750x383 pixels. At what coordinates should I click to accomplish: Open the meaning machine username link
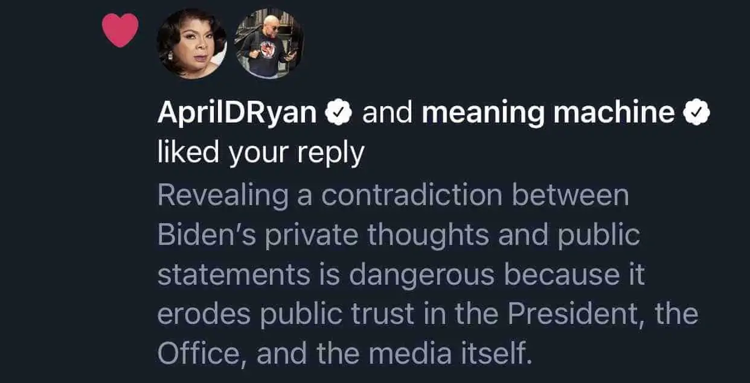(548, 113)
